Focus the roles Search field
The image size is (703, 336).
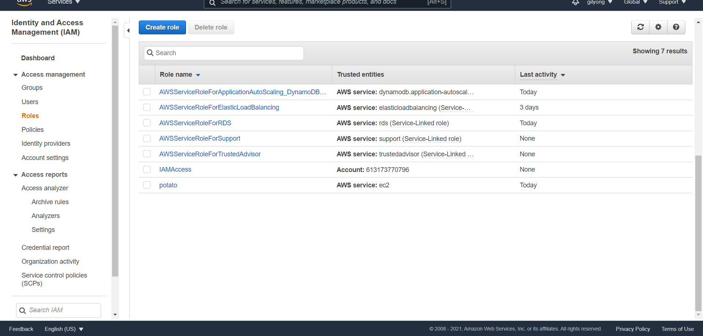click(x=224, y=53)
